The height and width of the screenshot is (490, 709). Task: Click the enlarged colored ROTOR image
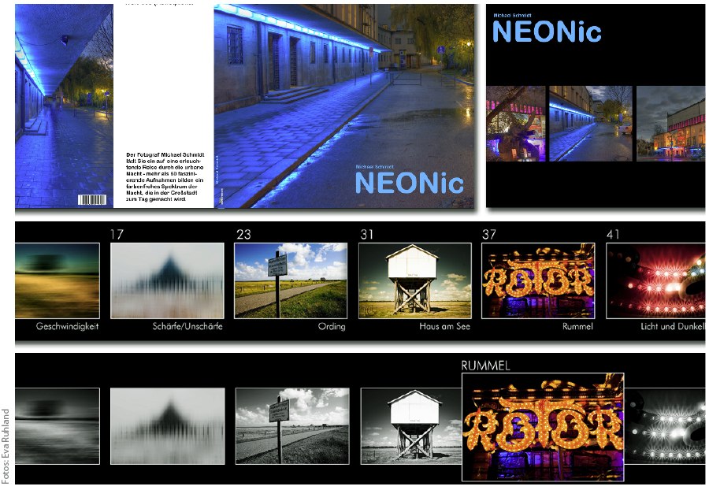pos(543,427)
